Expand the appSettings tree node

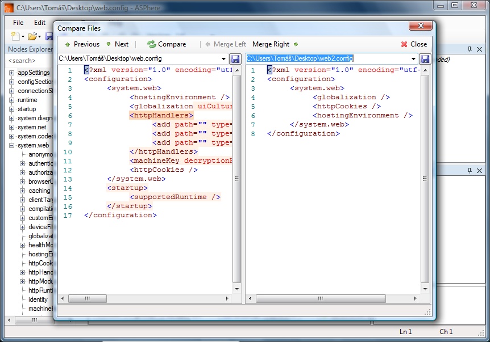click(x=11, y=73)
